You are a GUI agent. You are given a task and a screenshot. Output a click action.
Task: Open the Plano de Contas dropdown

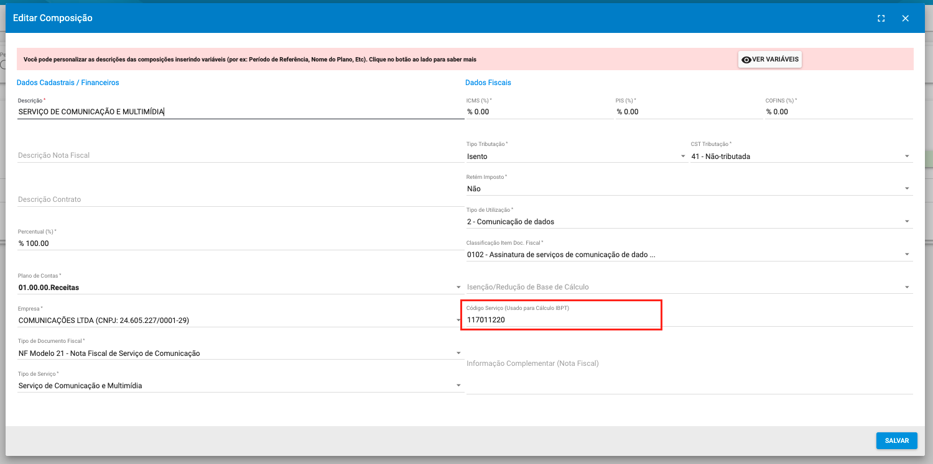click(x=241, y=288)
